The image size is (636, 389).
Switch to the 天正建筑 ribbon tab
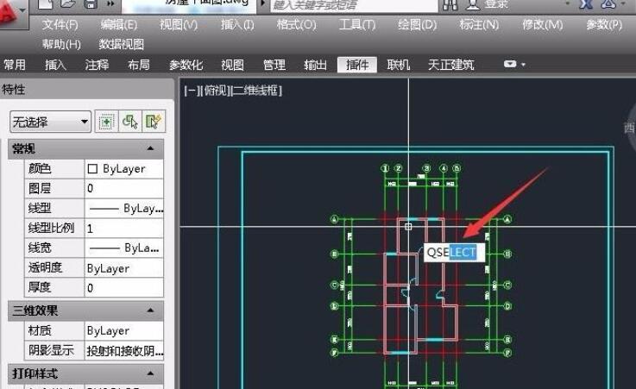click(x=450, y=65)
